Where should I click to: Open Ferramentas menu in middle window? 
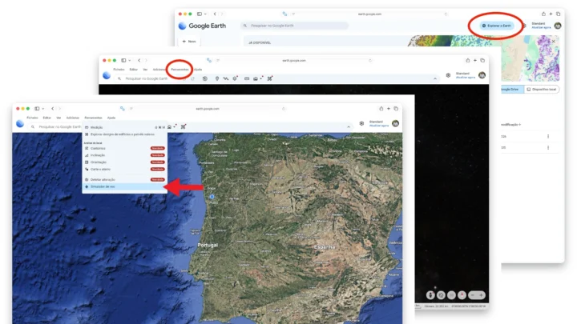[x=180, y=70]
